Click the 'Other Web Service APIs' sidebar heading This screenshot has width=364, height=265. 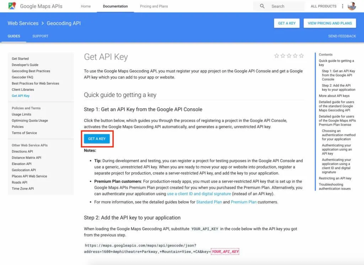point(30,145)
